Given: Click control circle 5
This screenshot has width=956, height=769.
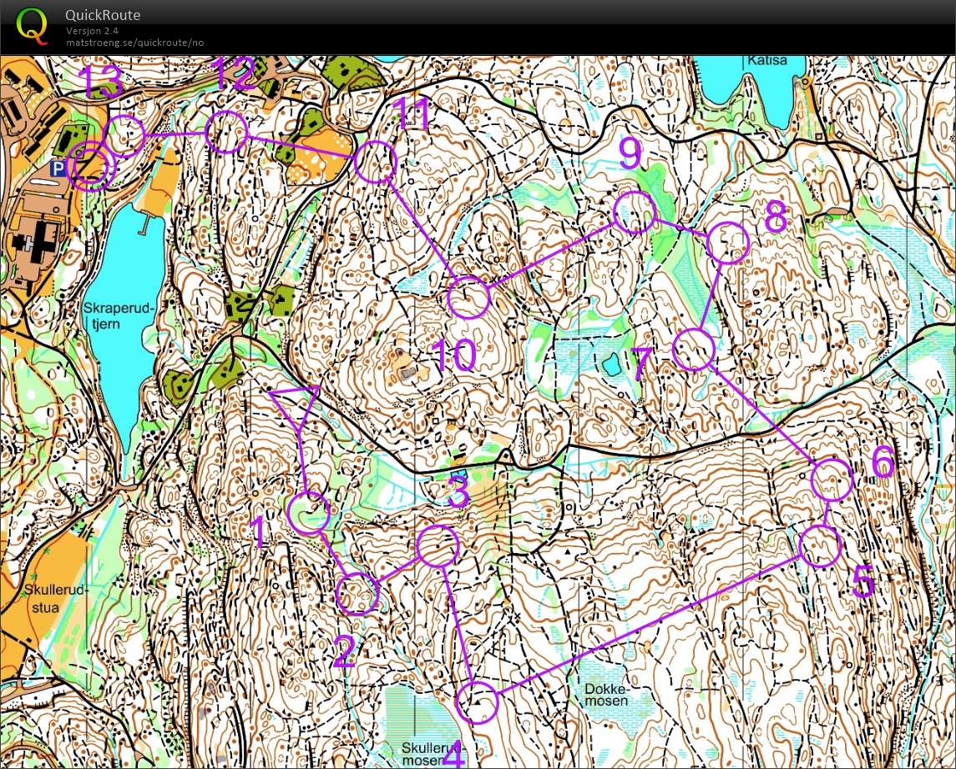Looking at the screenshot, I should pyautogui.click(x=820, y=546).
